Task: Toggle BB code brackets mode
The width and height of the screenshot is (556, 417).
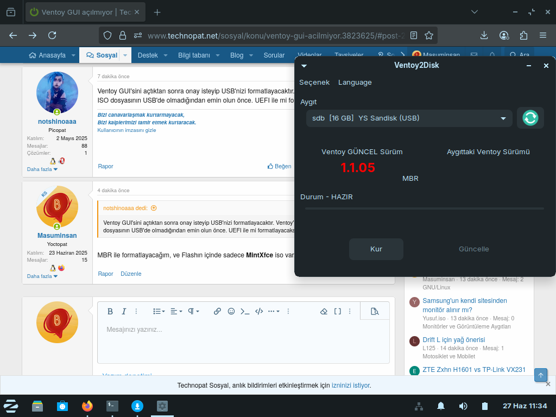Action: (x=338, y=311)
